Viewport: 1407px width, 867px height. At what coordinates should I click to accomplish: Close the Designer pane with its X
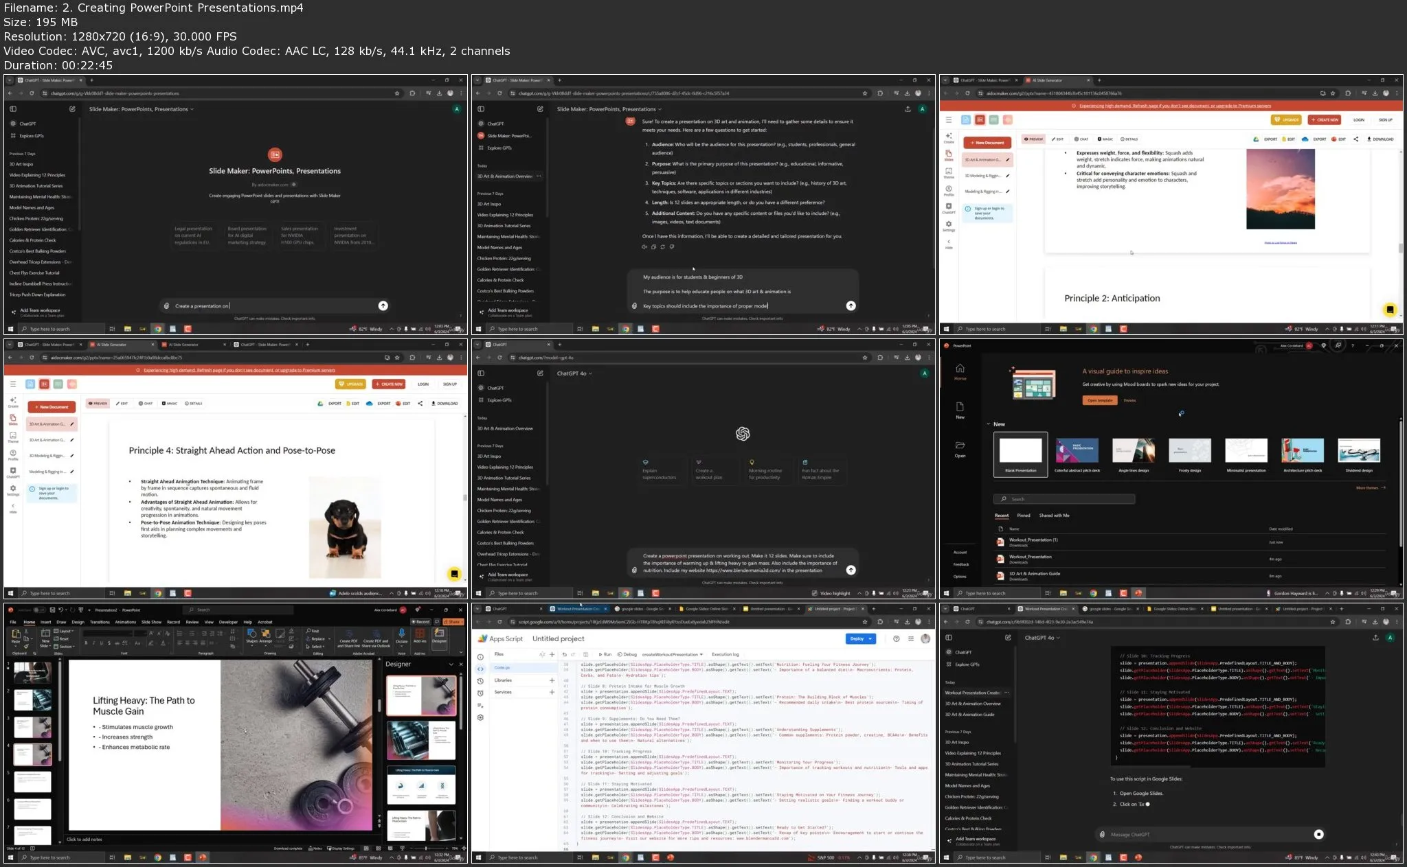[461, 664]
